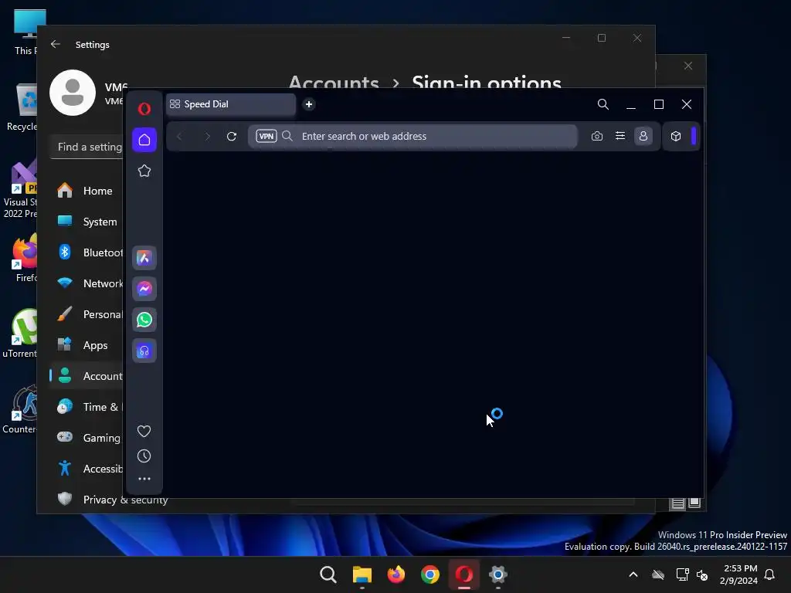Open Bookmarks star icon in Opera sidebar
Image resolution: width=791 pixels, height=593 pixels.
coord(144,171)
